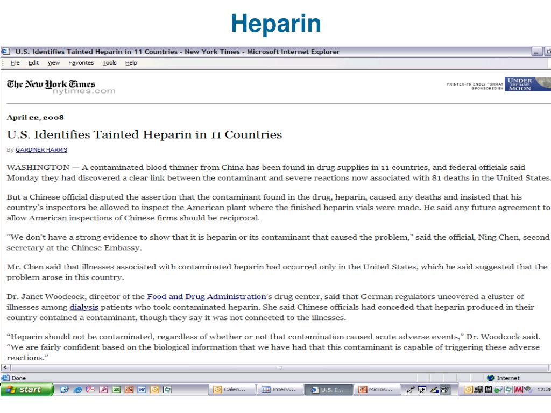
Task: Click the article date April 22, 2008
Action: click(x=35, y=118)
